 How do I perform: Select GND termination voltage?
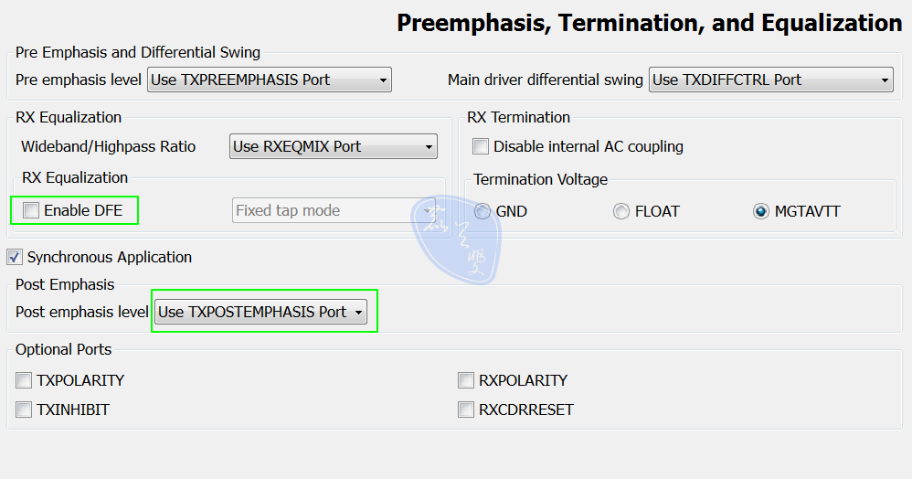483,211
